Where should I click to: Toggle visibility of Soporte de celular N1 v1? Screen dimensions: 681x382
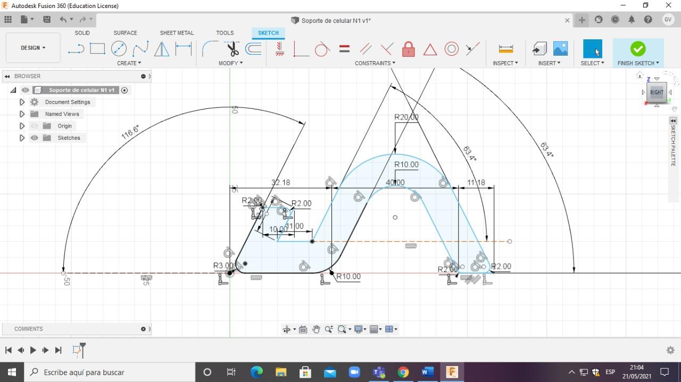click(x=26, y=90)
